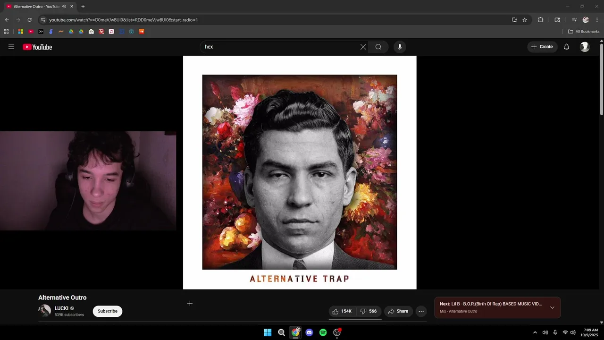
Task: Go back in browser history
Action: [x=7, y=20]
